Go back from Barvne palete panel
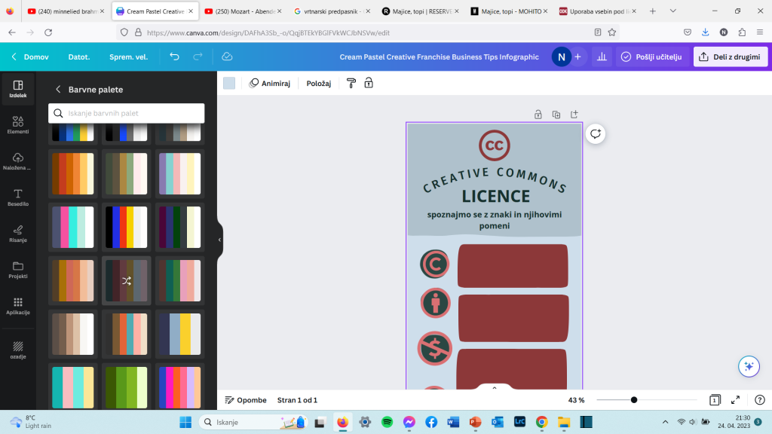772x434 pixels. tap(58, 90)
